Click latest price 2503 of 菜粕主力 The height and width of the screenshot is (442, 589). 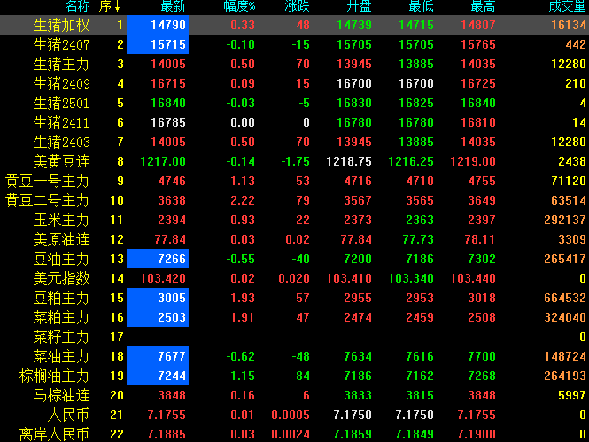click(158, 318)
